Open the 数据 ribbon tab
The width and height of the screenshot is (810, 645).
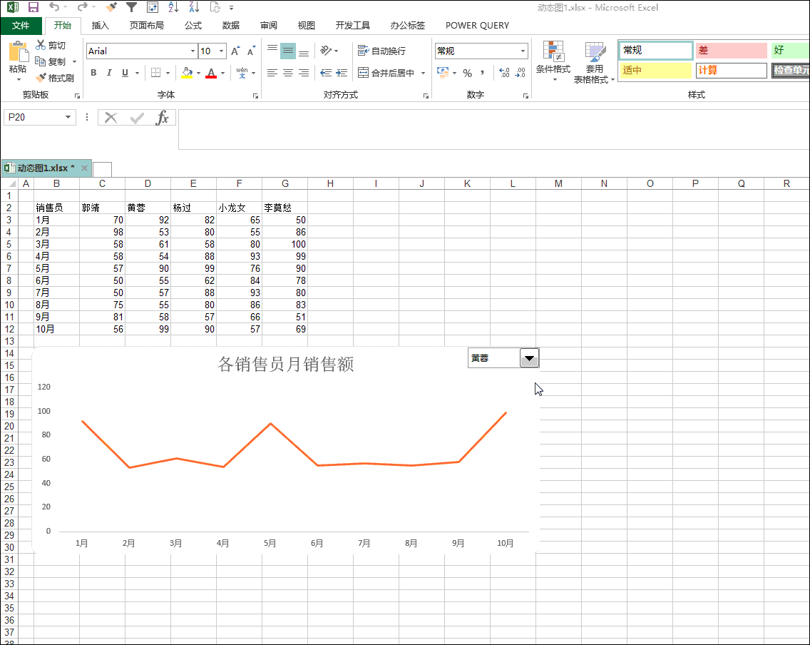point(230,25)
